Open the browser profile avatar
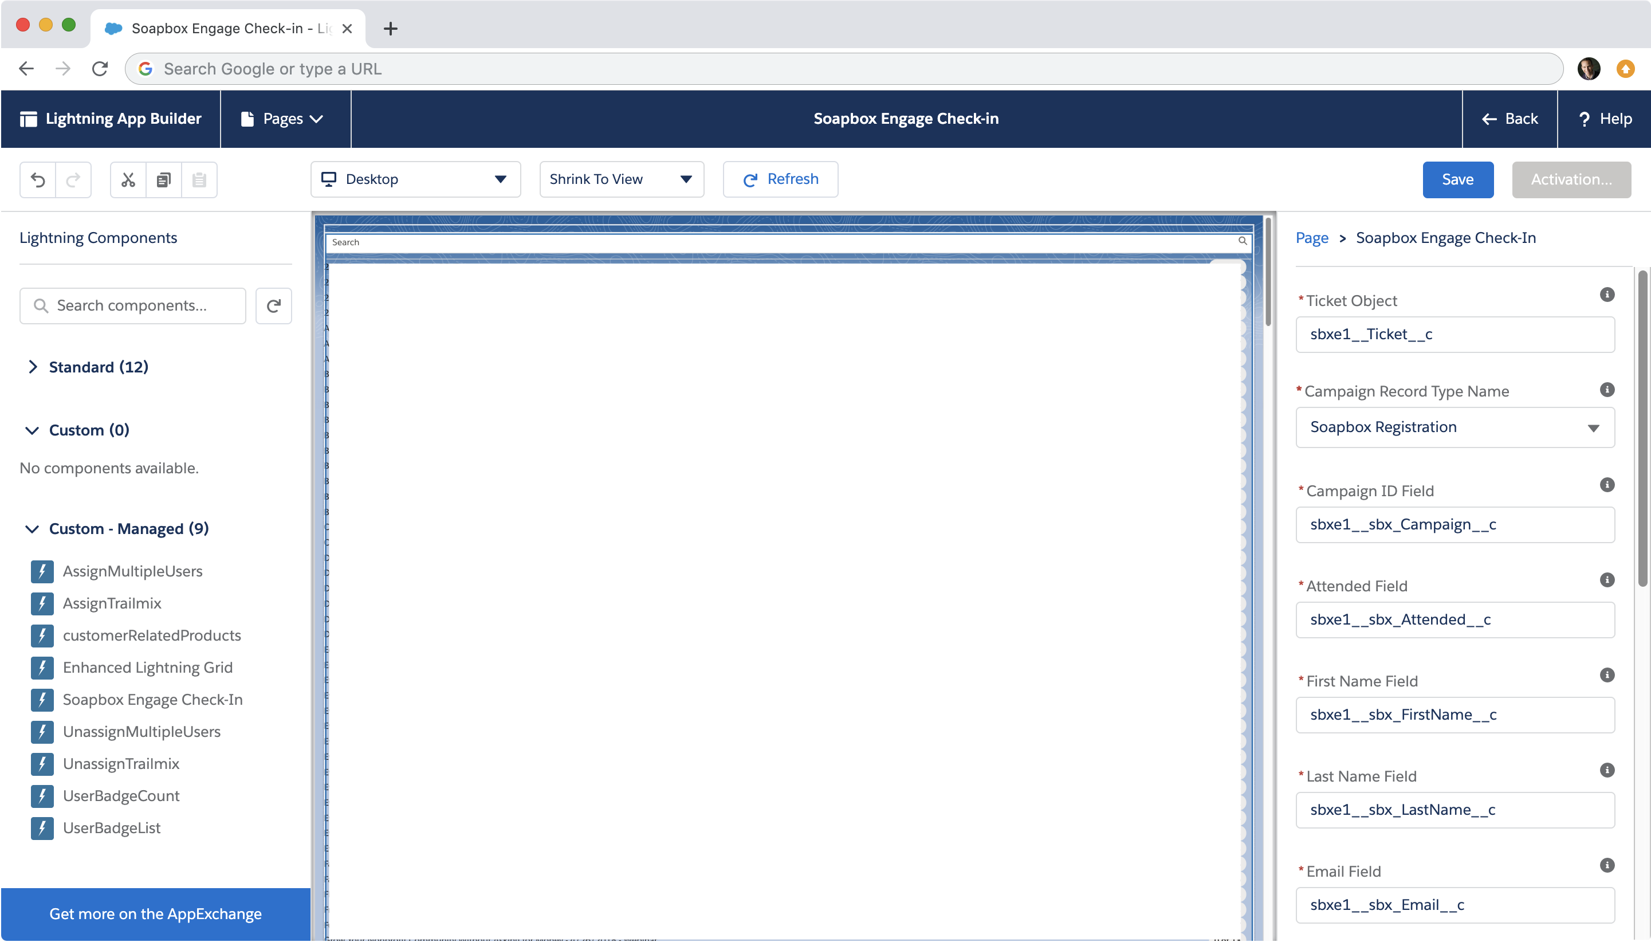 click(x=1588, y=69)
